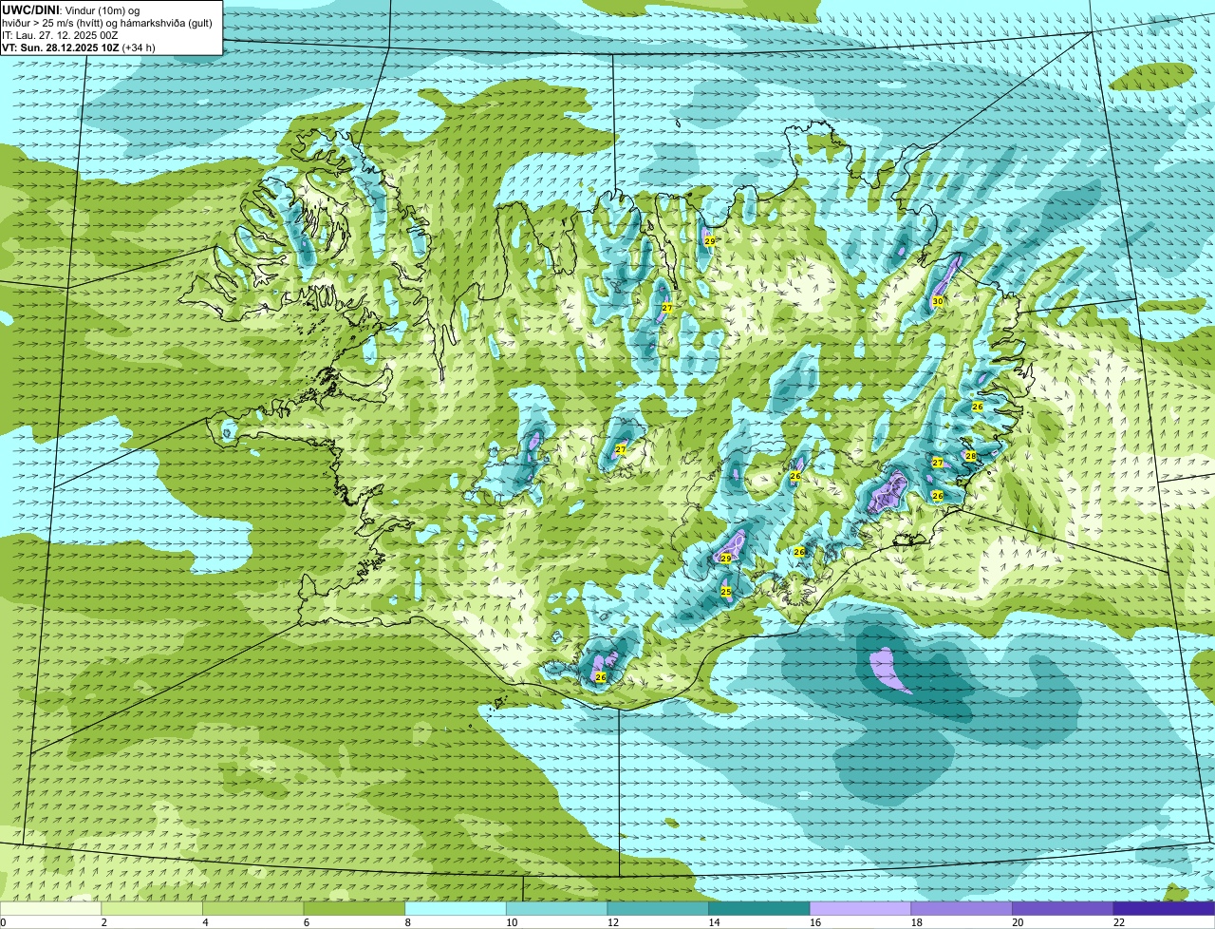Pick the 4–6 m/s legend color swatch
1215x929 pixels.
pyautogui.click(x=252, y=908)
